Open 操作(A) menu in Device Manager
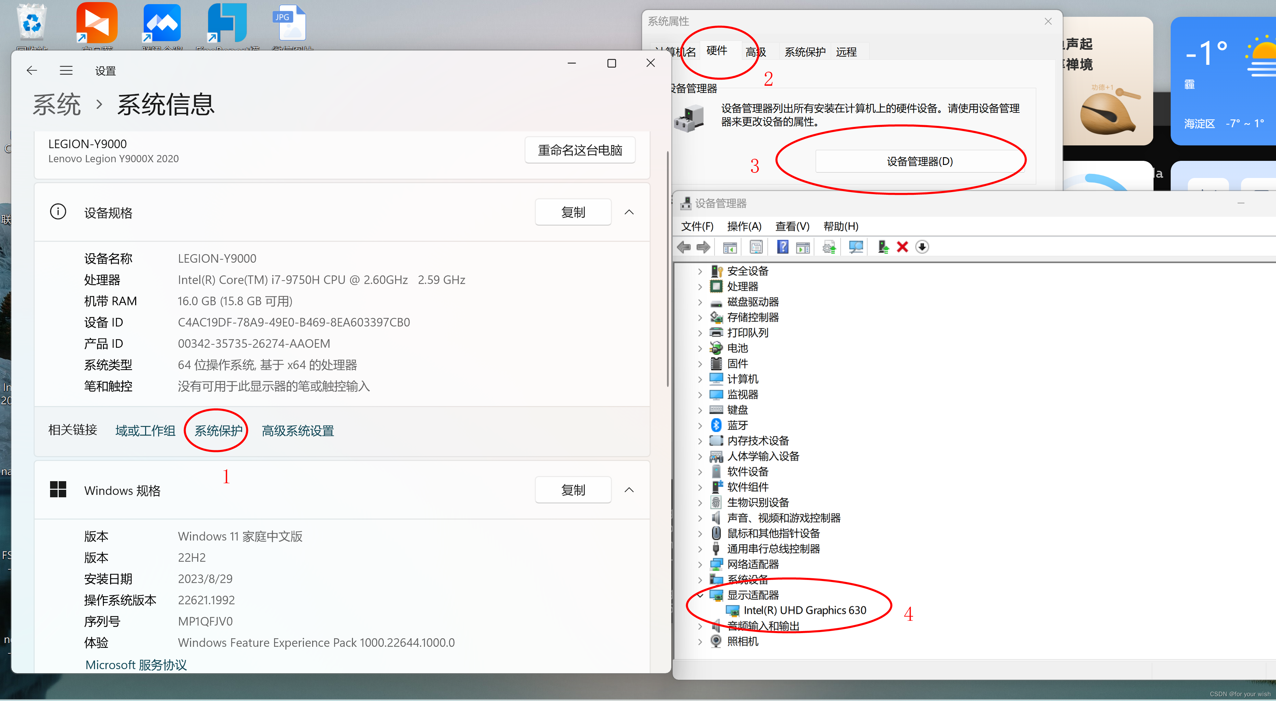 click(x=744, y=226)
